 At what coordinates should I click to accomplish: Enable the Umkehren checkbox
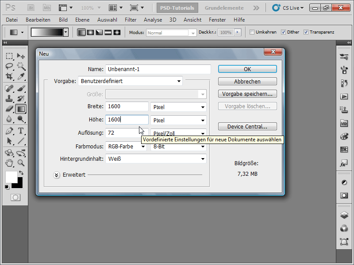[x=252, y=32]
